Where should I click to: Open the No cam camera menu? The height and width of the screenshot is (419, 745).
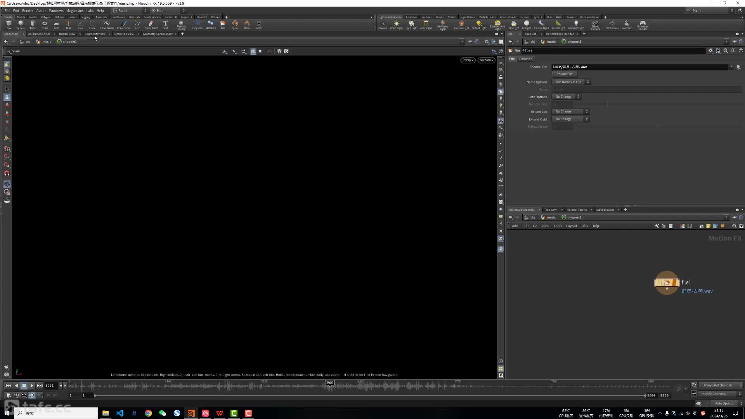pos(486,60)
